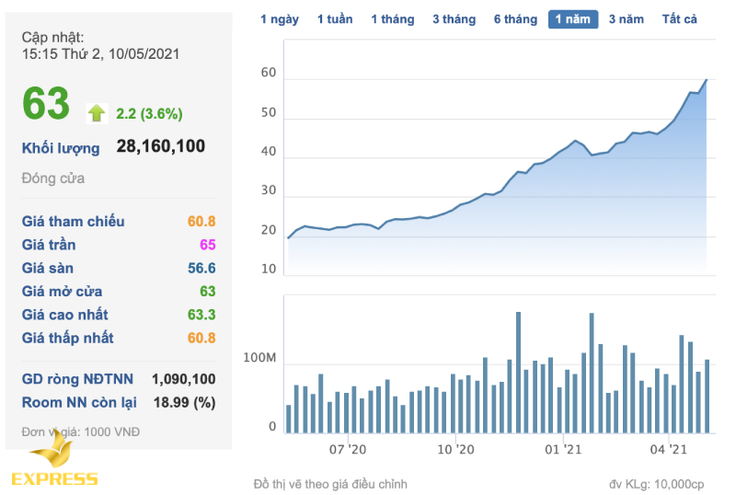
Task: Click the large price value 63
Action: pyautogui.click(x=46, y=104)
